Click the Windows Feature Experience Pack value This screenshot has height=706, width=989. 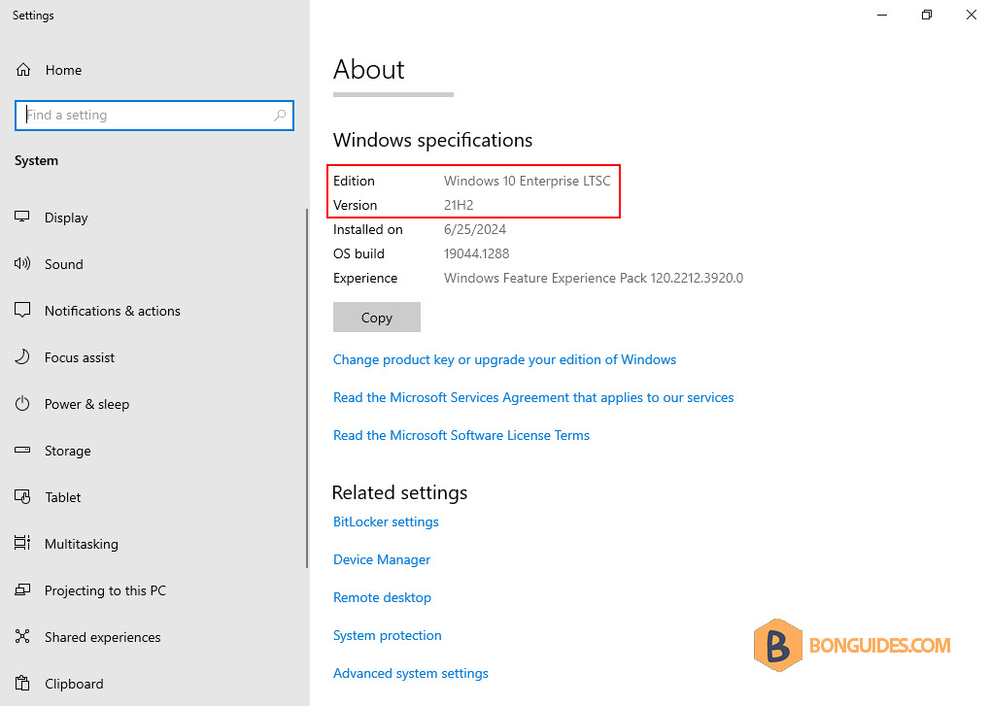594,278
